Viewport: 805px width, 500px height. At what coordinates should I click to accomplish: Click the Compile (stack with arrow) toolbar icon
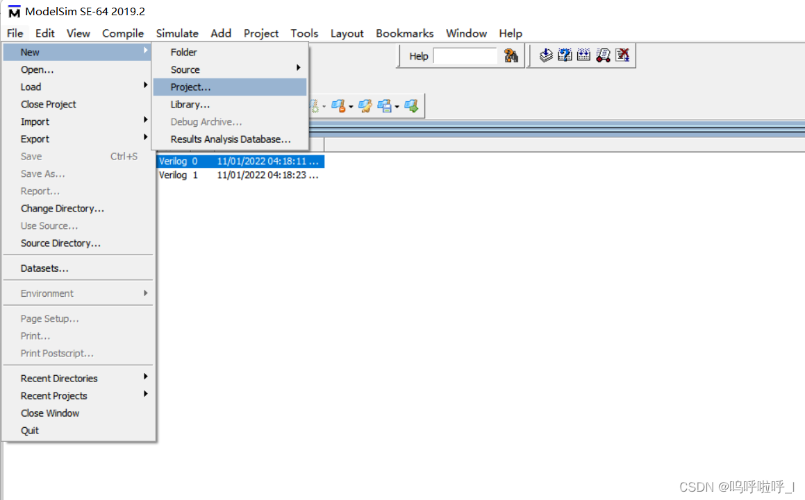coord(546,55)
